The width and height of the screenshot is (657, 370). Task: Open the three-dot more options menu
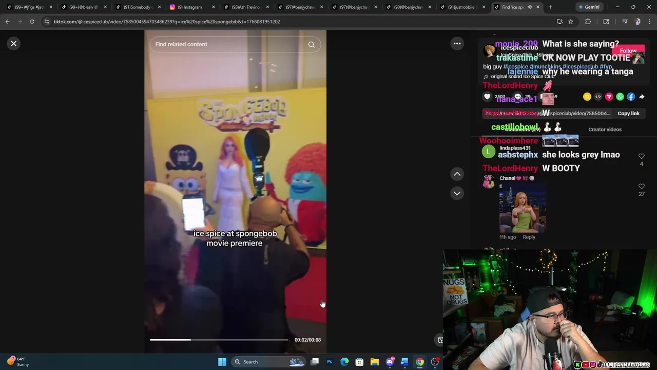tap(457, 44)
